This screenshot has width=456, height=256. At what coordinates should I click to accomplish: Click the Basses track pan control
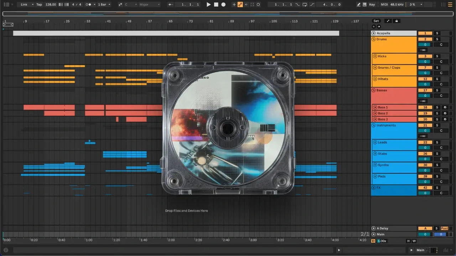click(441, 96)
